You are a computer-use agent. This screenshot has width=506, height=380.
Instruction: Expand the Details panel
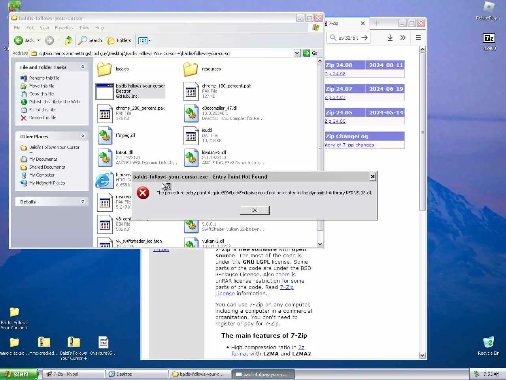(x=83, y=201)
